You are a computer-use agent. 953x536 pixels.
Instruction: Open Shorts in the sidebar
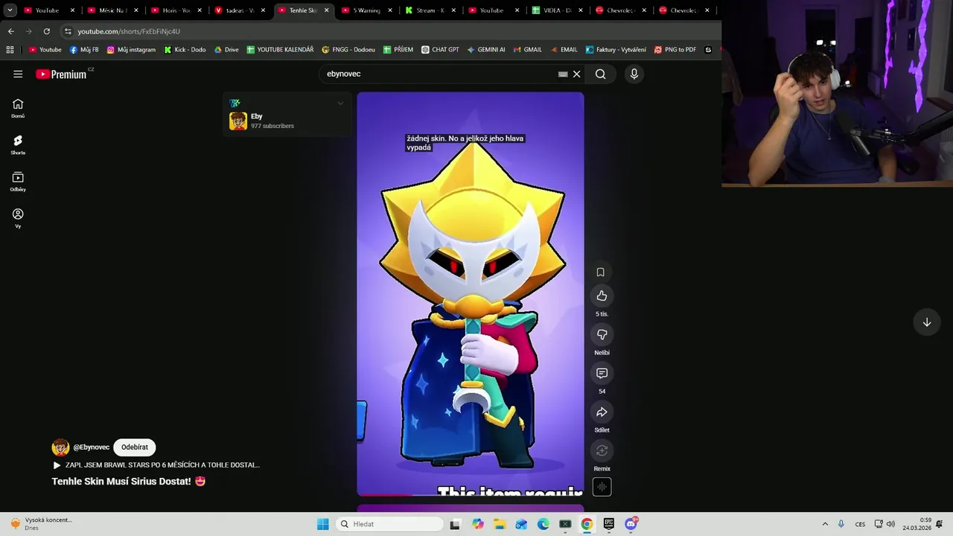[18, 144]
